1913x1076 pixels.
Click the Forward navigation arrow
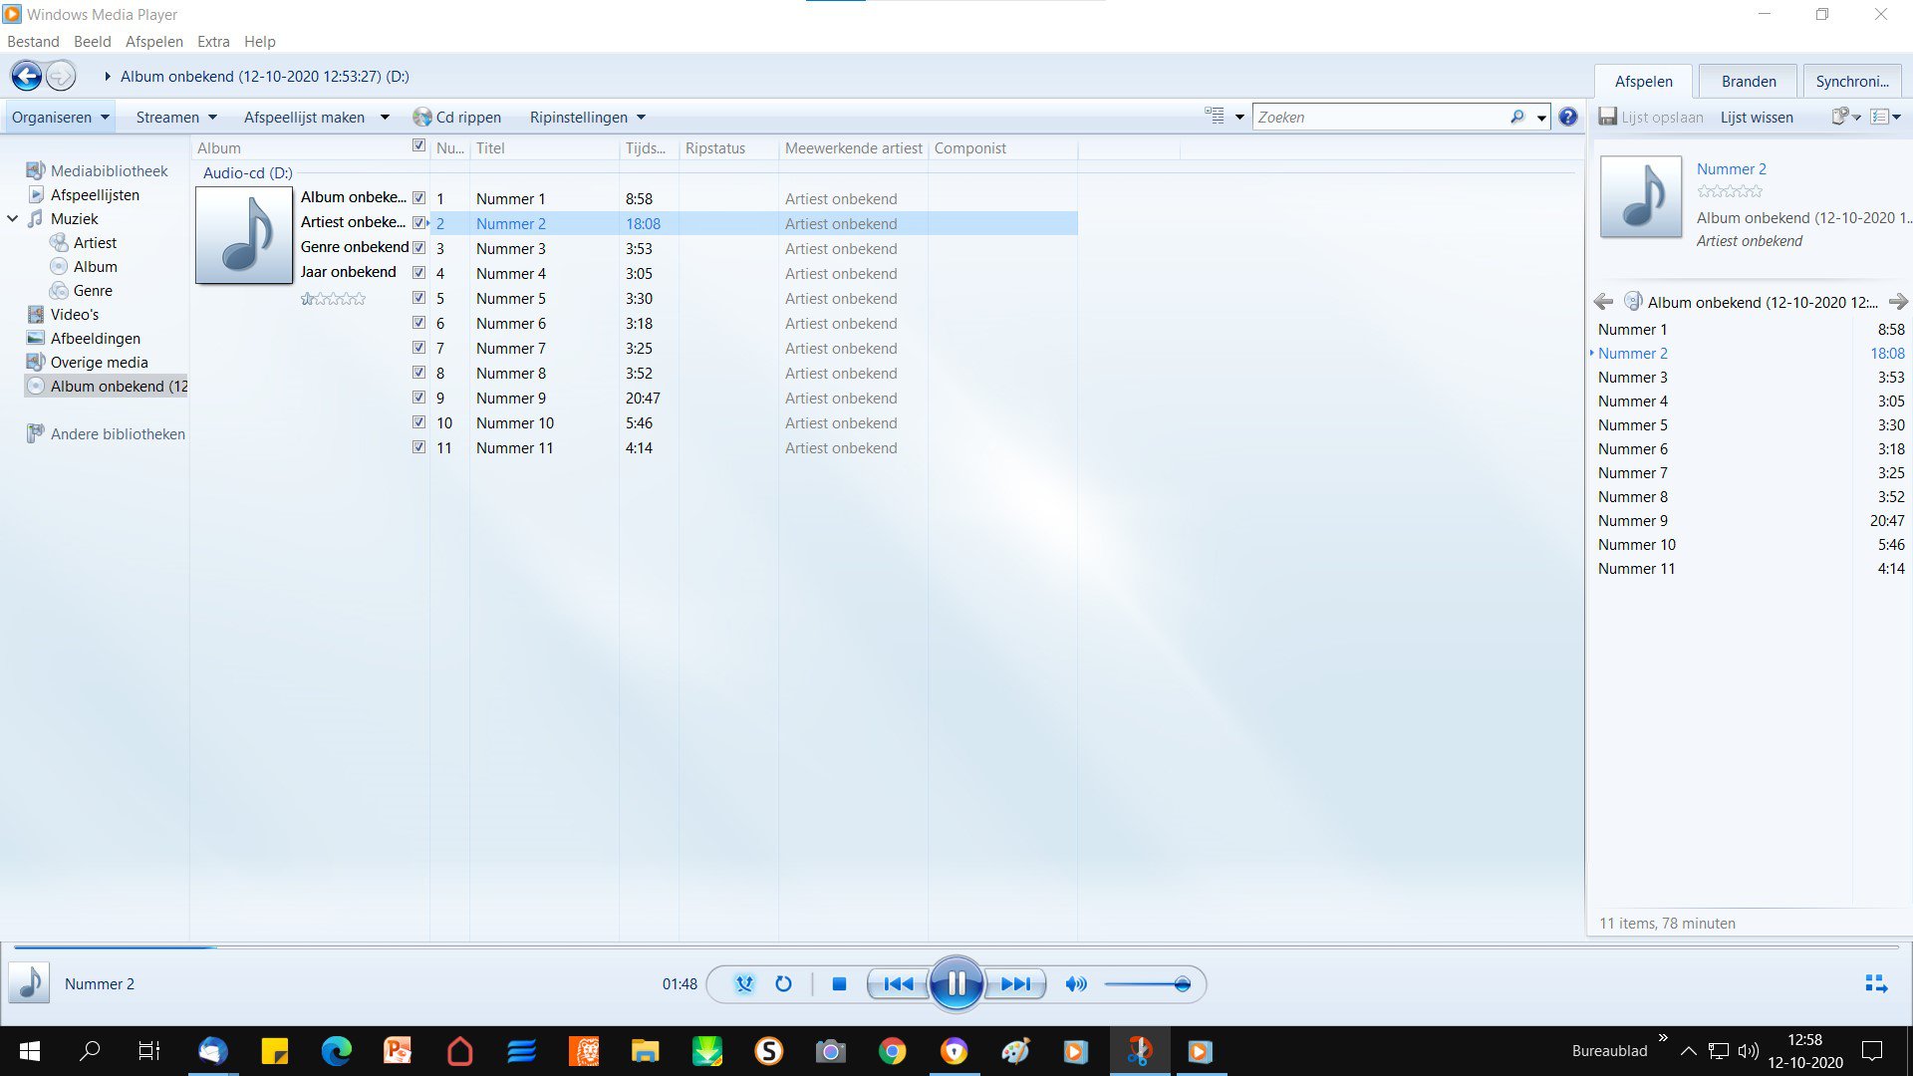pyautogui.click(x=61, y=76)
